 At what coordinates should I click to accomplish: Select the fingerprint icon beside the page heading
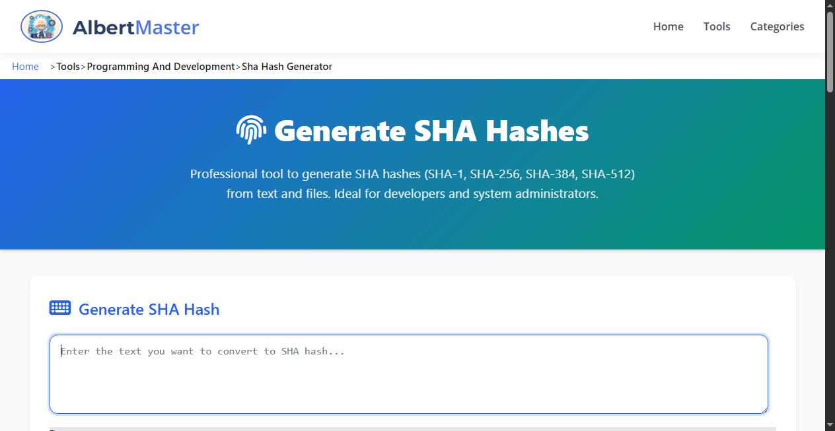pos(250,130)
